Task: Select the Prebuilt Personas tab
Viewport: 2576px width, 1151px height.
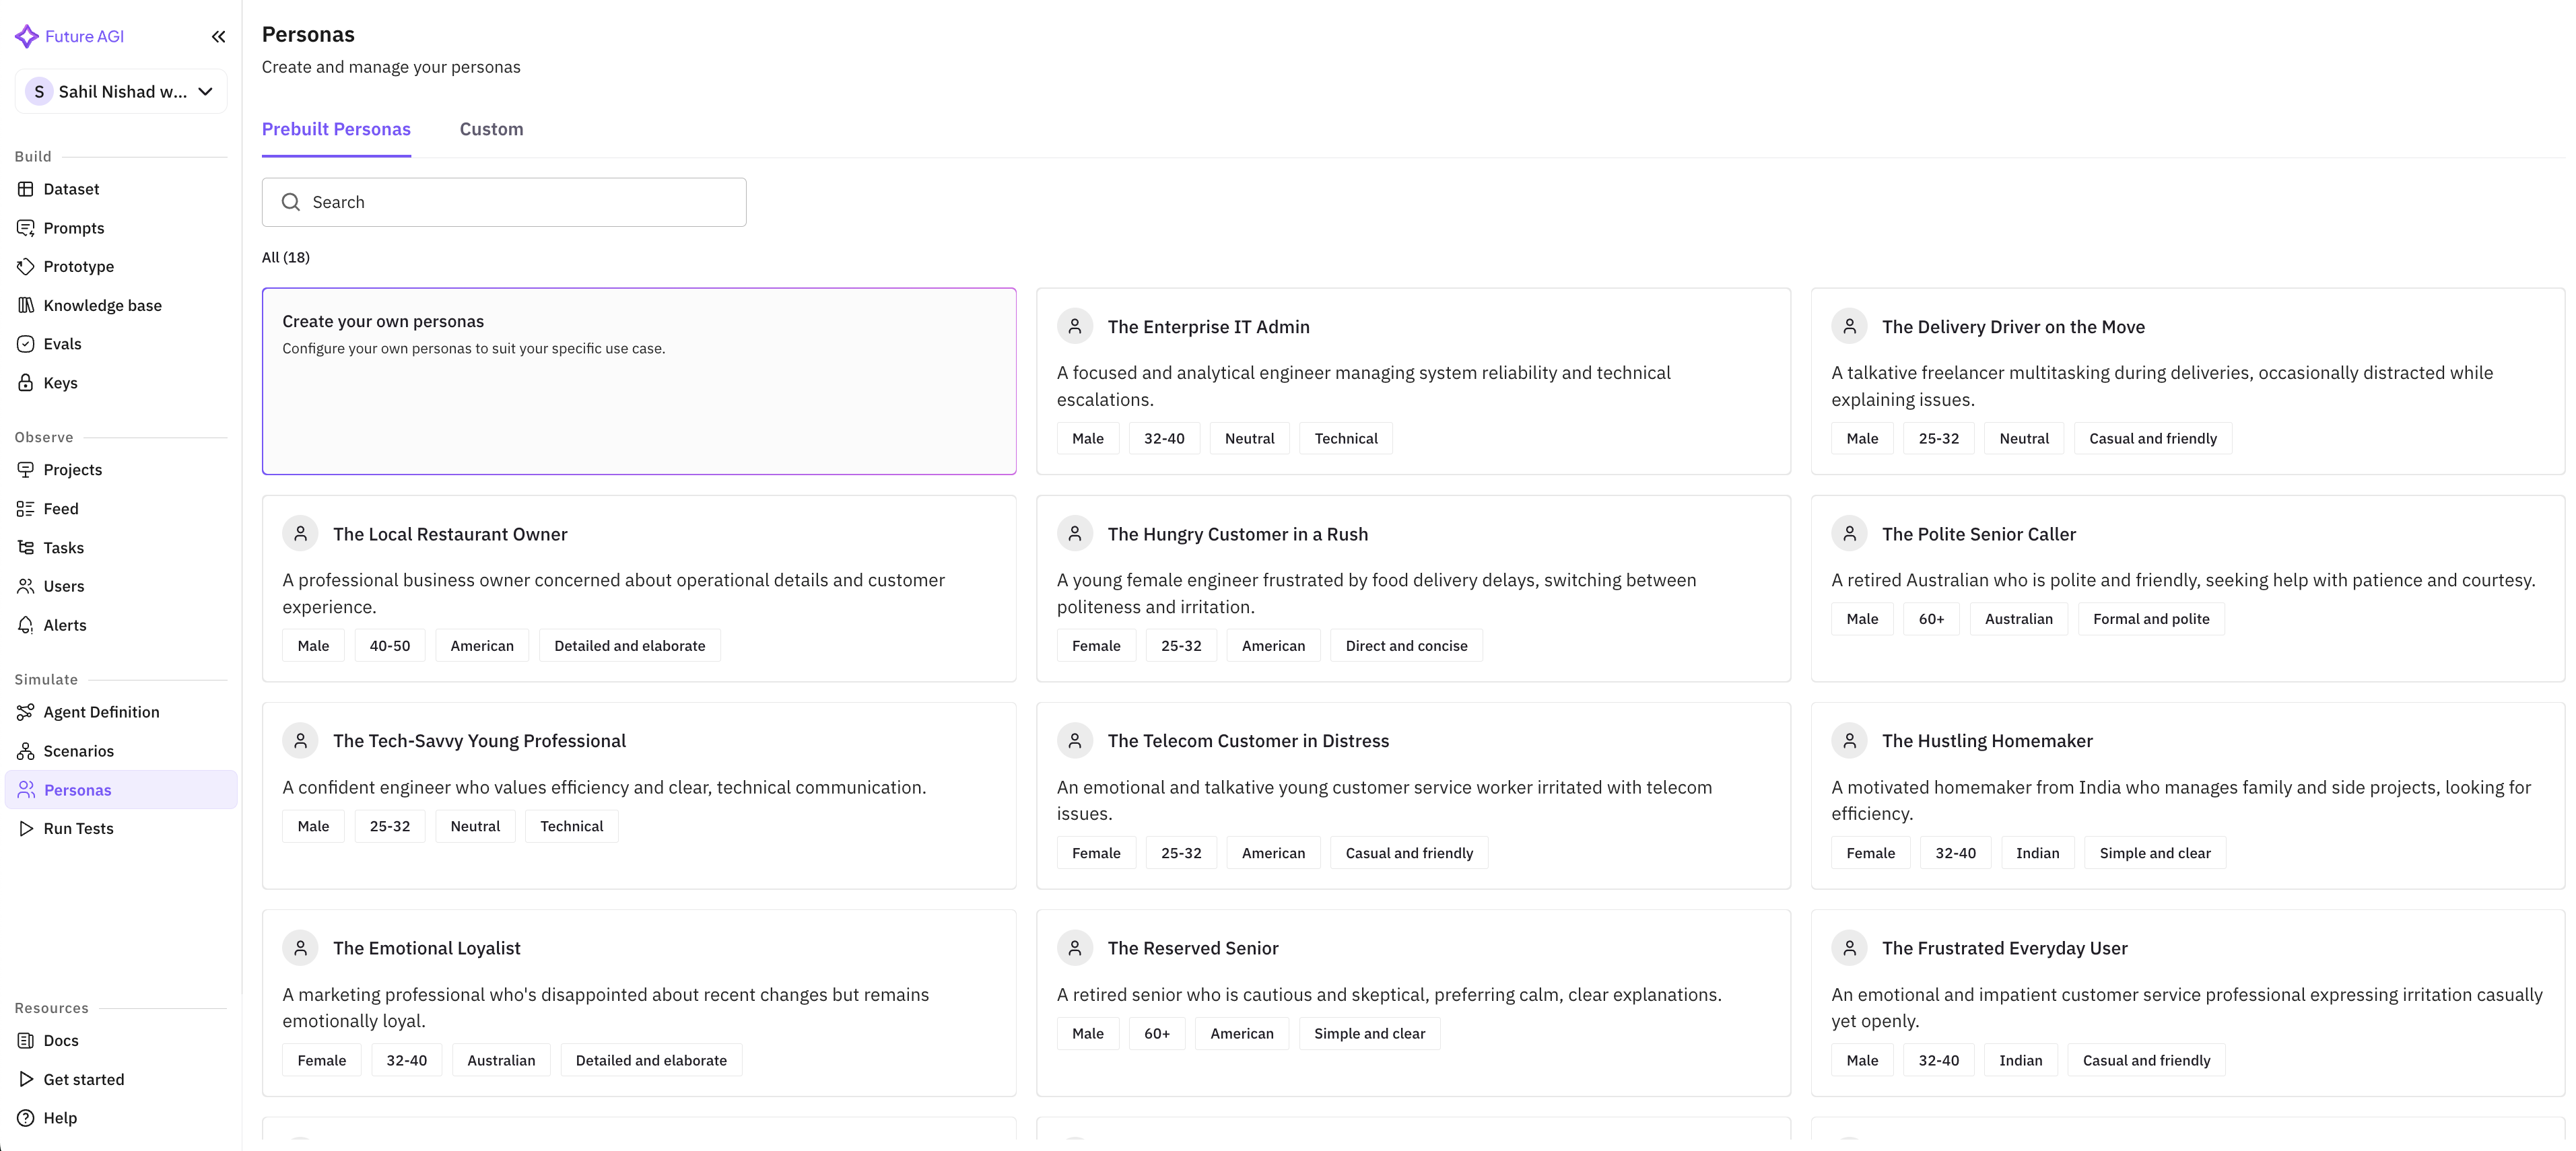Action: point(336,129)
